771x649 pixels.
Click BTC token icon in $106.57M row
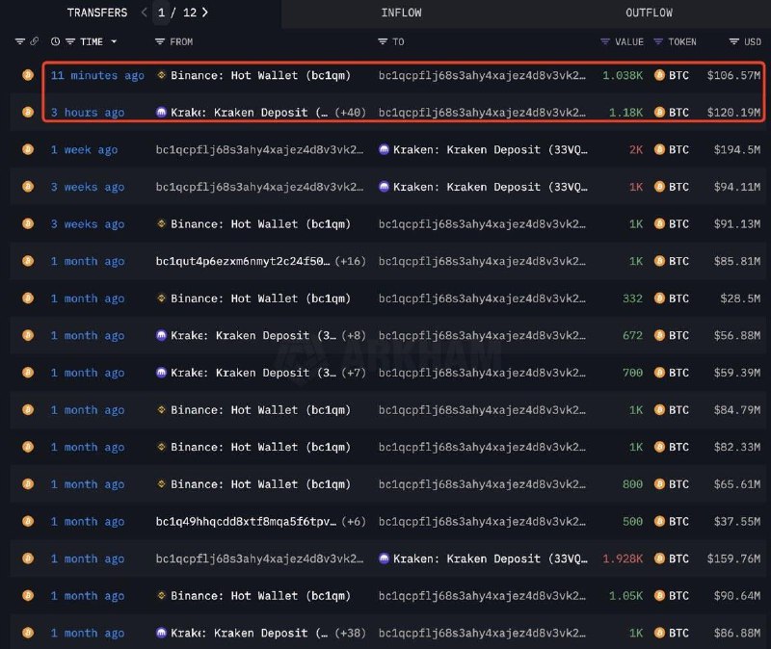tap(659, 75)
